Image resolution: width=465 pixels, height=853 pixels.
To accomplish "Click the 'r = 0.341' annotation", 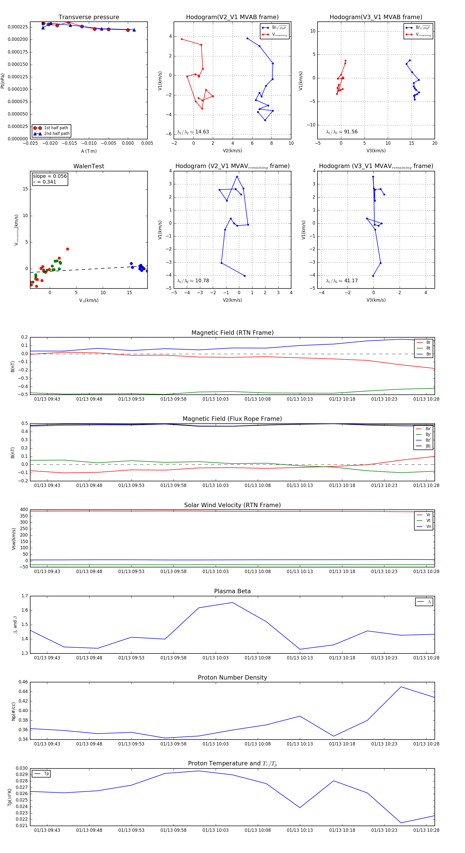I will pyautogui.click(x=45, y=182).
